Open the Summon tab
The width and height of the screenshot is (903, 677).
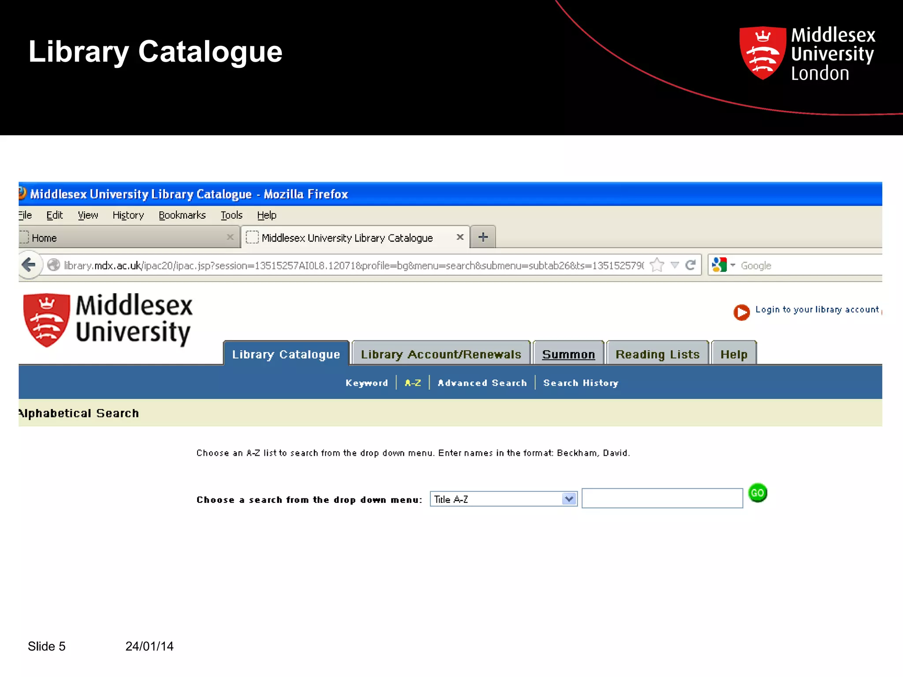pos(568,353)
